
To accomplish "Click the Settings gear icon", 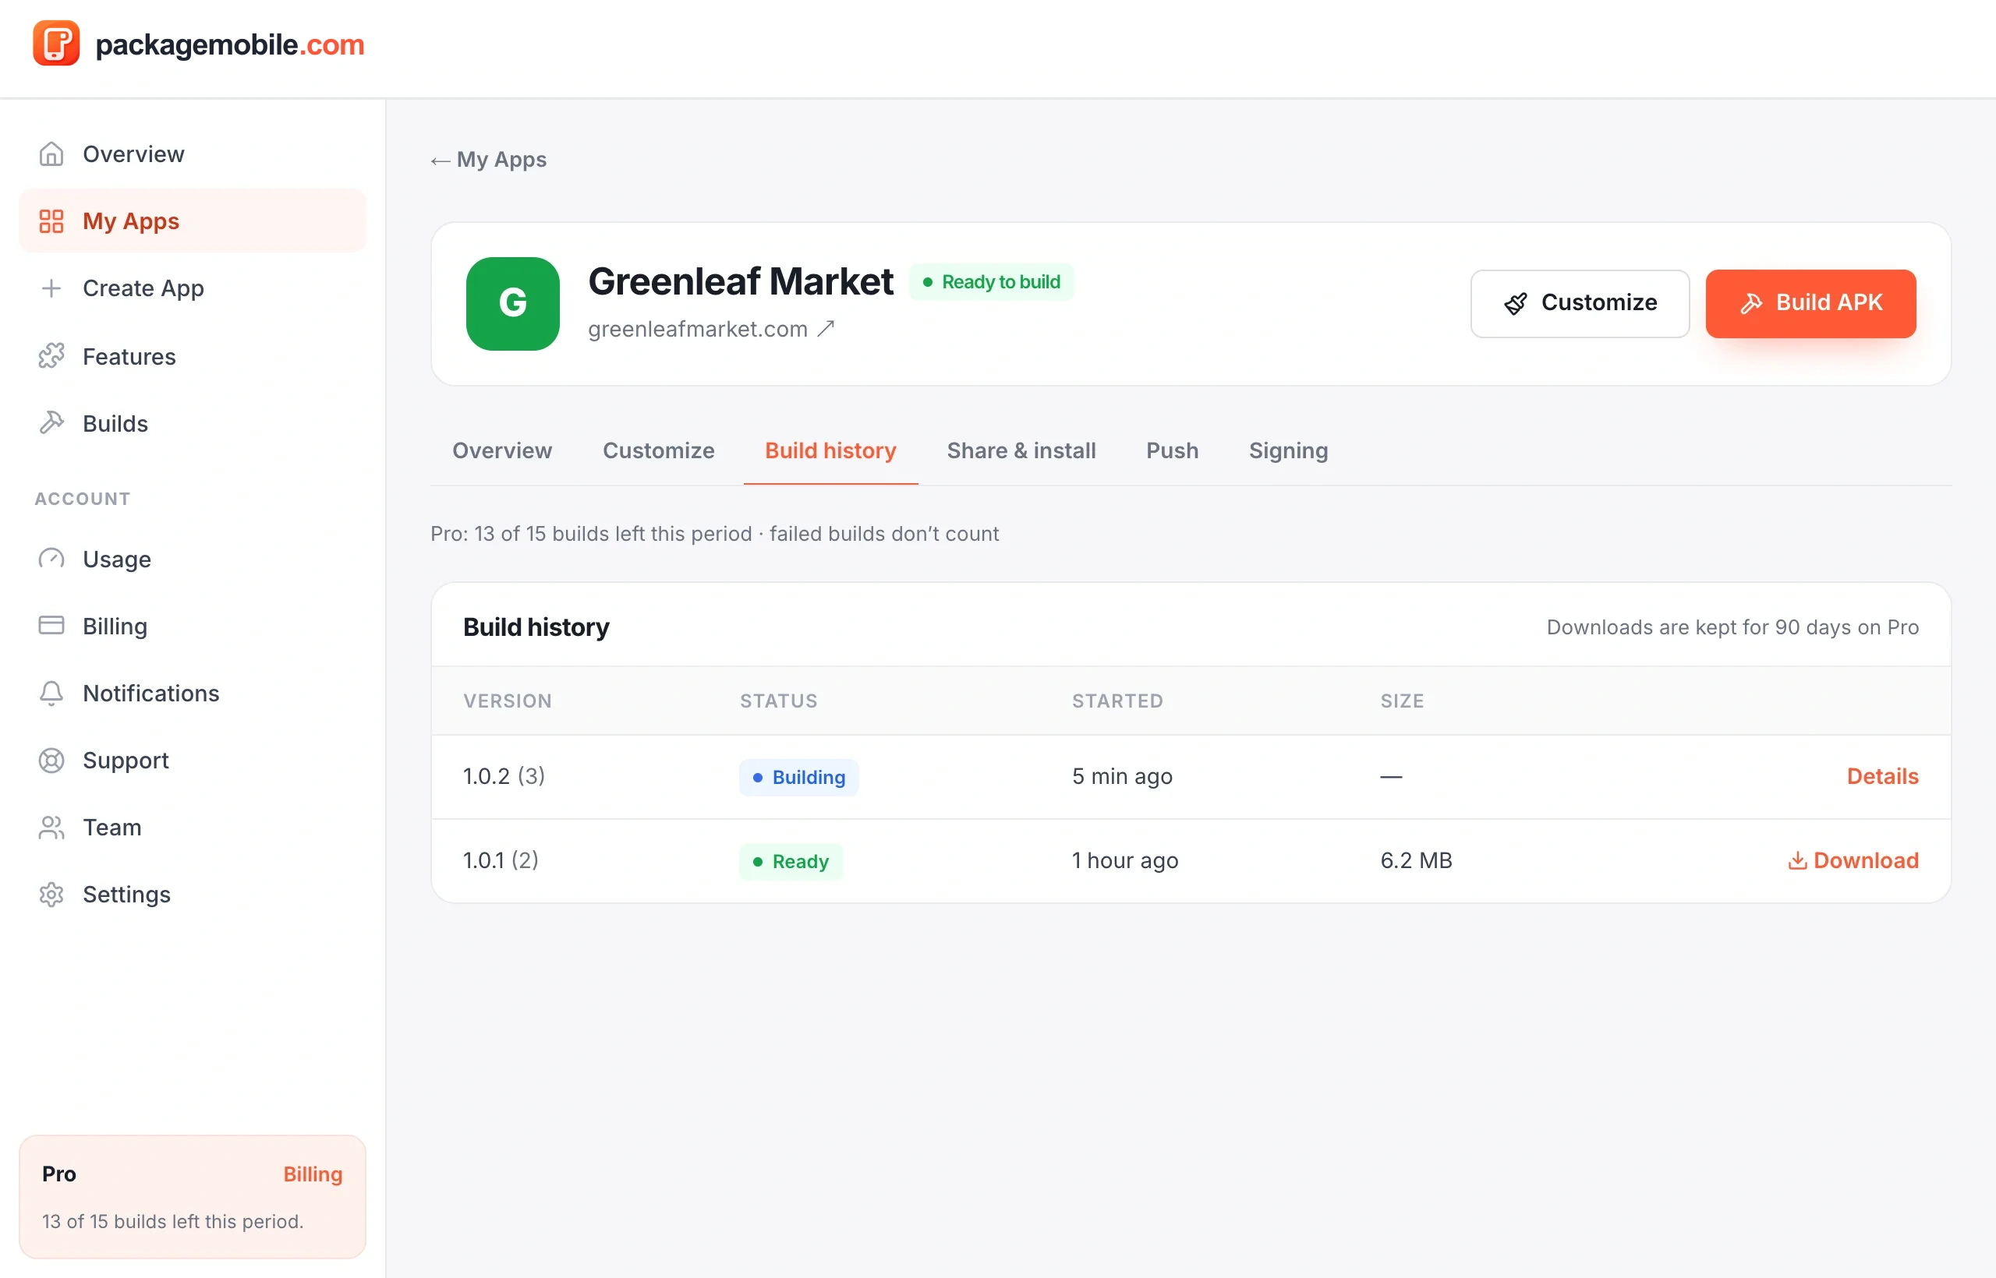I will coord(51,895).
